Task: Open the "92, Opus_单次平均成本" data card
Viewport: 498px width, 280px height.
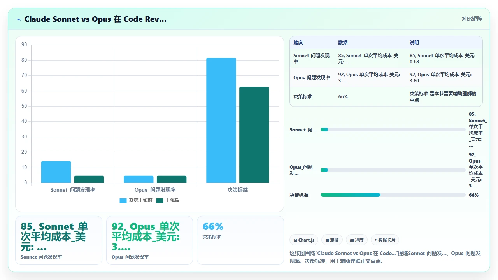Action: pos(149,240)
